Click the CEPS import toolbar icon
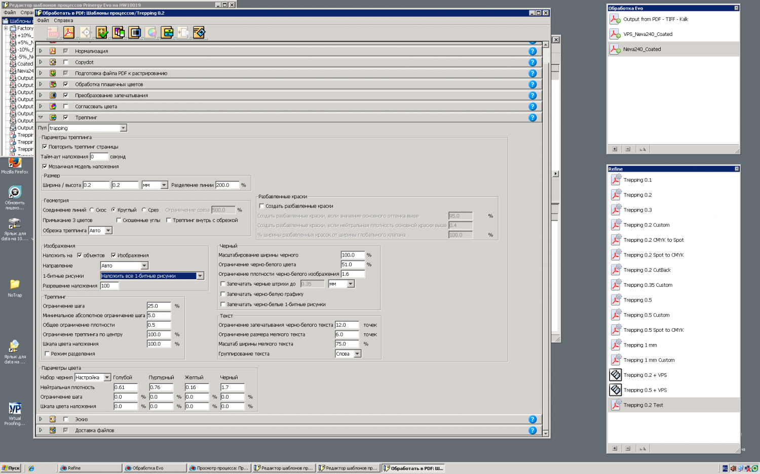This screenshot has height=474, width=760. tap(53, 33)
